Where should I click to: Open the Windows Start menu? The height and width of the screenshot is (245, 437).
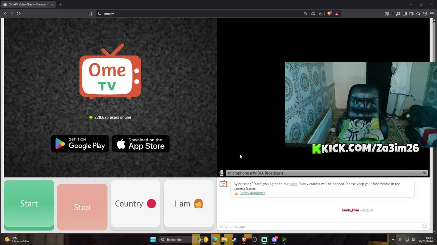[x=153, y=240]
